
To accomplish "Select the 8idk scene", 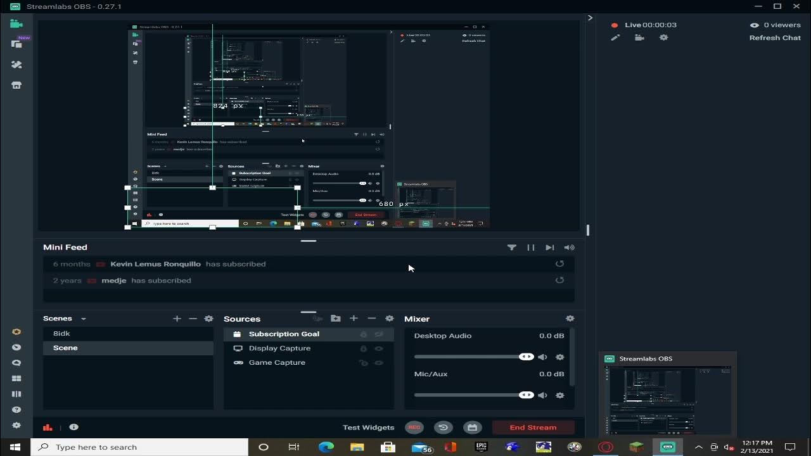I will (x=128, y=333).
